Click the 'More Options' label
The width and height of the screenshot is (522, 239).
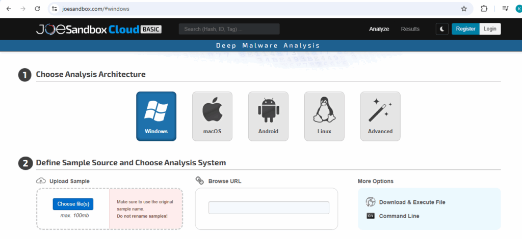(376, 181)
